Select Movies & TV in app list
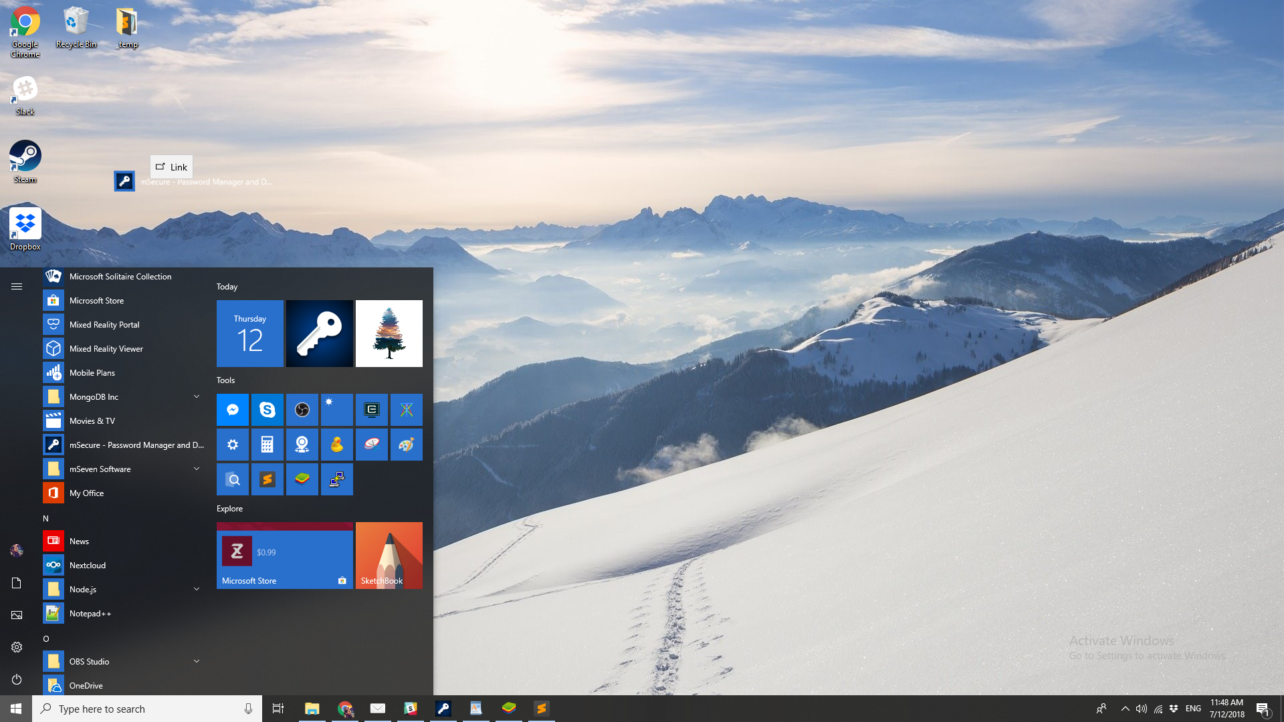1284x722 pixels. [x=92, y=420]
